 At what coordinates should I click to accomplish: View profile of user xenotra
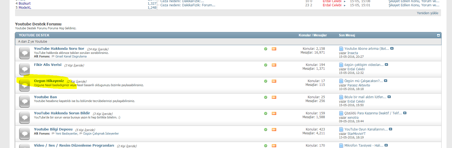point(353,118)
